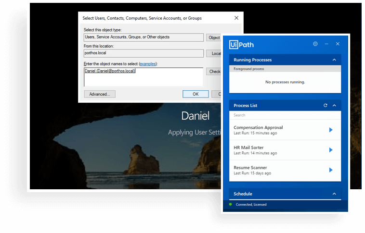Click the Locations button
Screen dimensions: 365x233
[214, 54]
